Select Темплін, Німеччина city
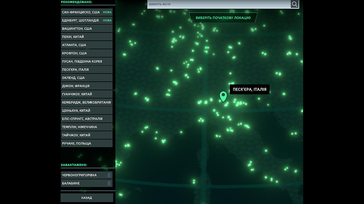 [x=87, y=127]
